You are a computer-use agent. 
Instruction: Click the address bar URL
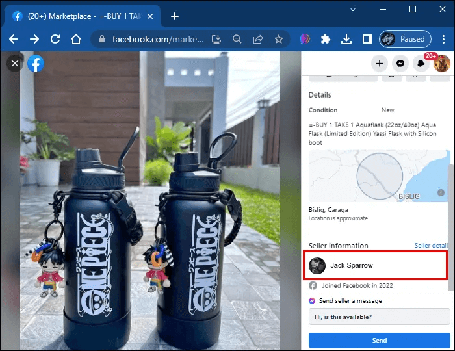click(158, 39)
